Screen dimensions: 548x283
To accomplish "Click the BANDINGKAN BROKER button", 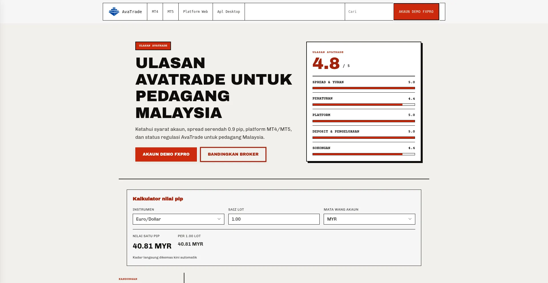I will tap(233, 154).
